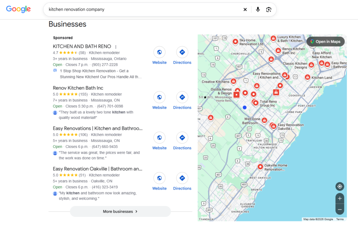Screen dimensions: 358x228
Task: Open KITCHEN AND BATH RENO listing title
Action: point(82,47)
